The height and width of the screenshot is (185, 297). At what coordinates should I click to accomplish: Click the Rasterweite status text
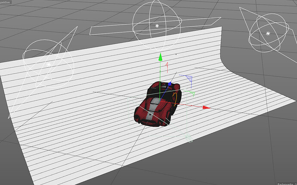287,184
